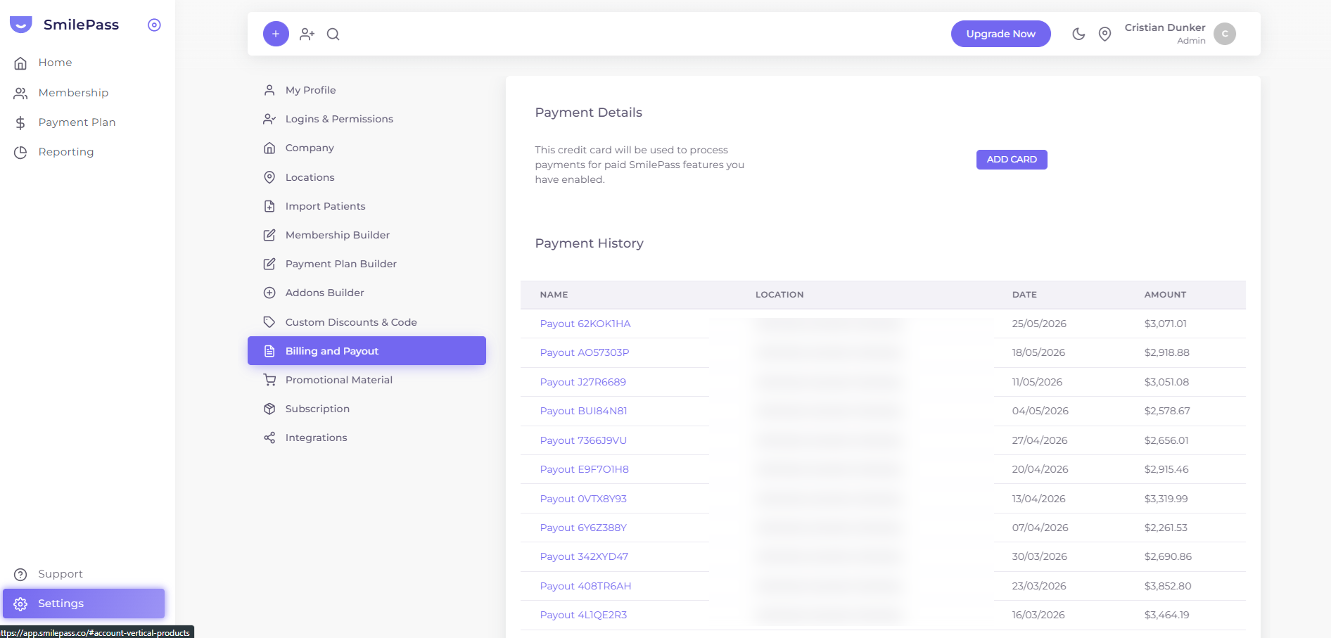Screen dimensions: 1331x638
Task: Open the Payout E9F7O1H8 link
Action: pyautogui.click(x=585, y=469)
